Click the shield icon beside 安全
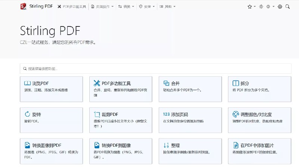The width and height of the screenshot is (299, 168). (x=141, y=7)
